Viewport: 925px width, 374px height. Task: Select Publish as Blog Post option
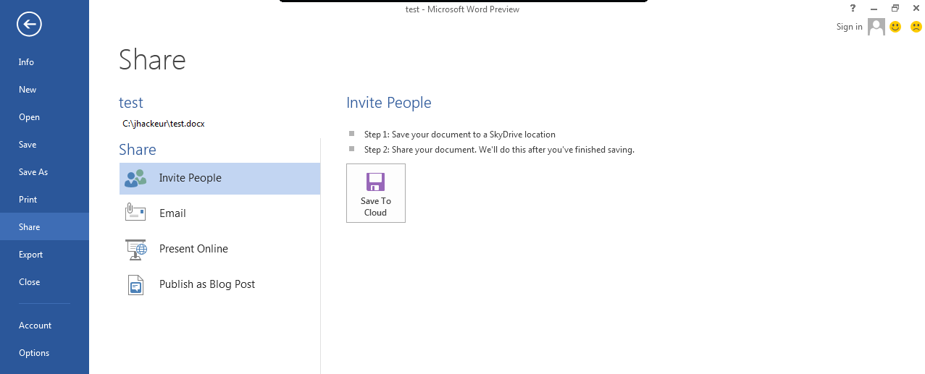point(219,284)
